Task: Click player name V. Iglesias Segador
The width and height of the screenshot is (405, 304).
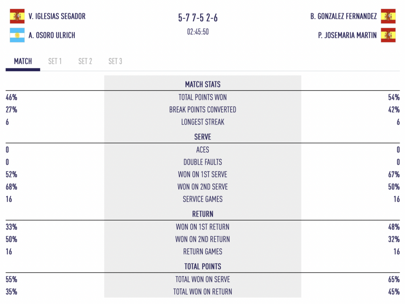Action: [57, 16]
